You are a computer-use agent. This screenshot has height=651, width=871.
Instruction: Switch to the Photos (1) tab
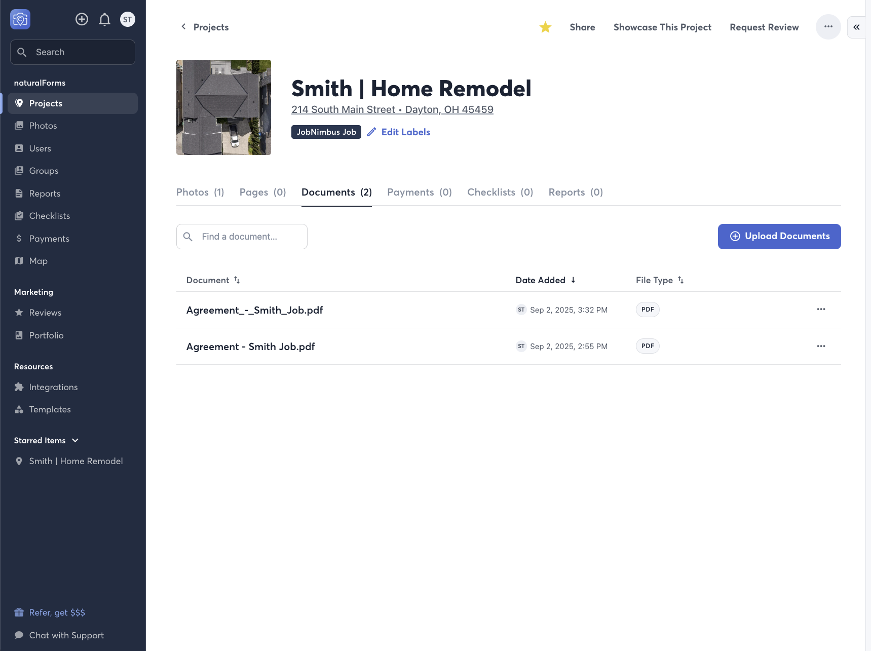(x=200, y=192)
